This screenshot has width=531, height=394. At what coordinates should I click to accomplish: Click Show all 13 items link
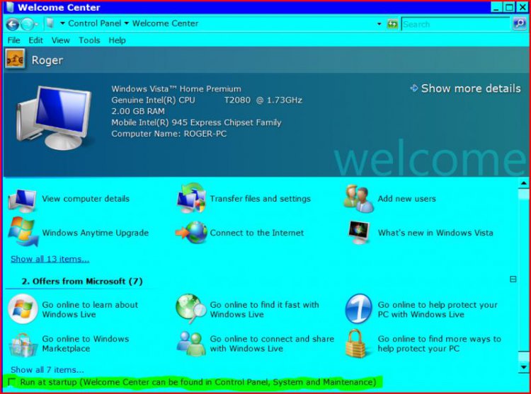click(x=50, y=259)
